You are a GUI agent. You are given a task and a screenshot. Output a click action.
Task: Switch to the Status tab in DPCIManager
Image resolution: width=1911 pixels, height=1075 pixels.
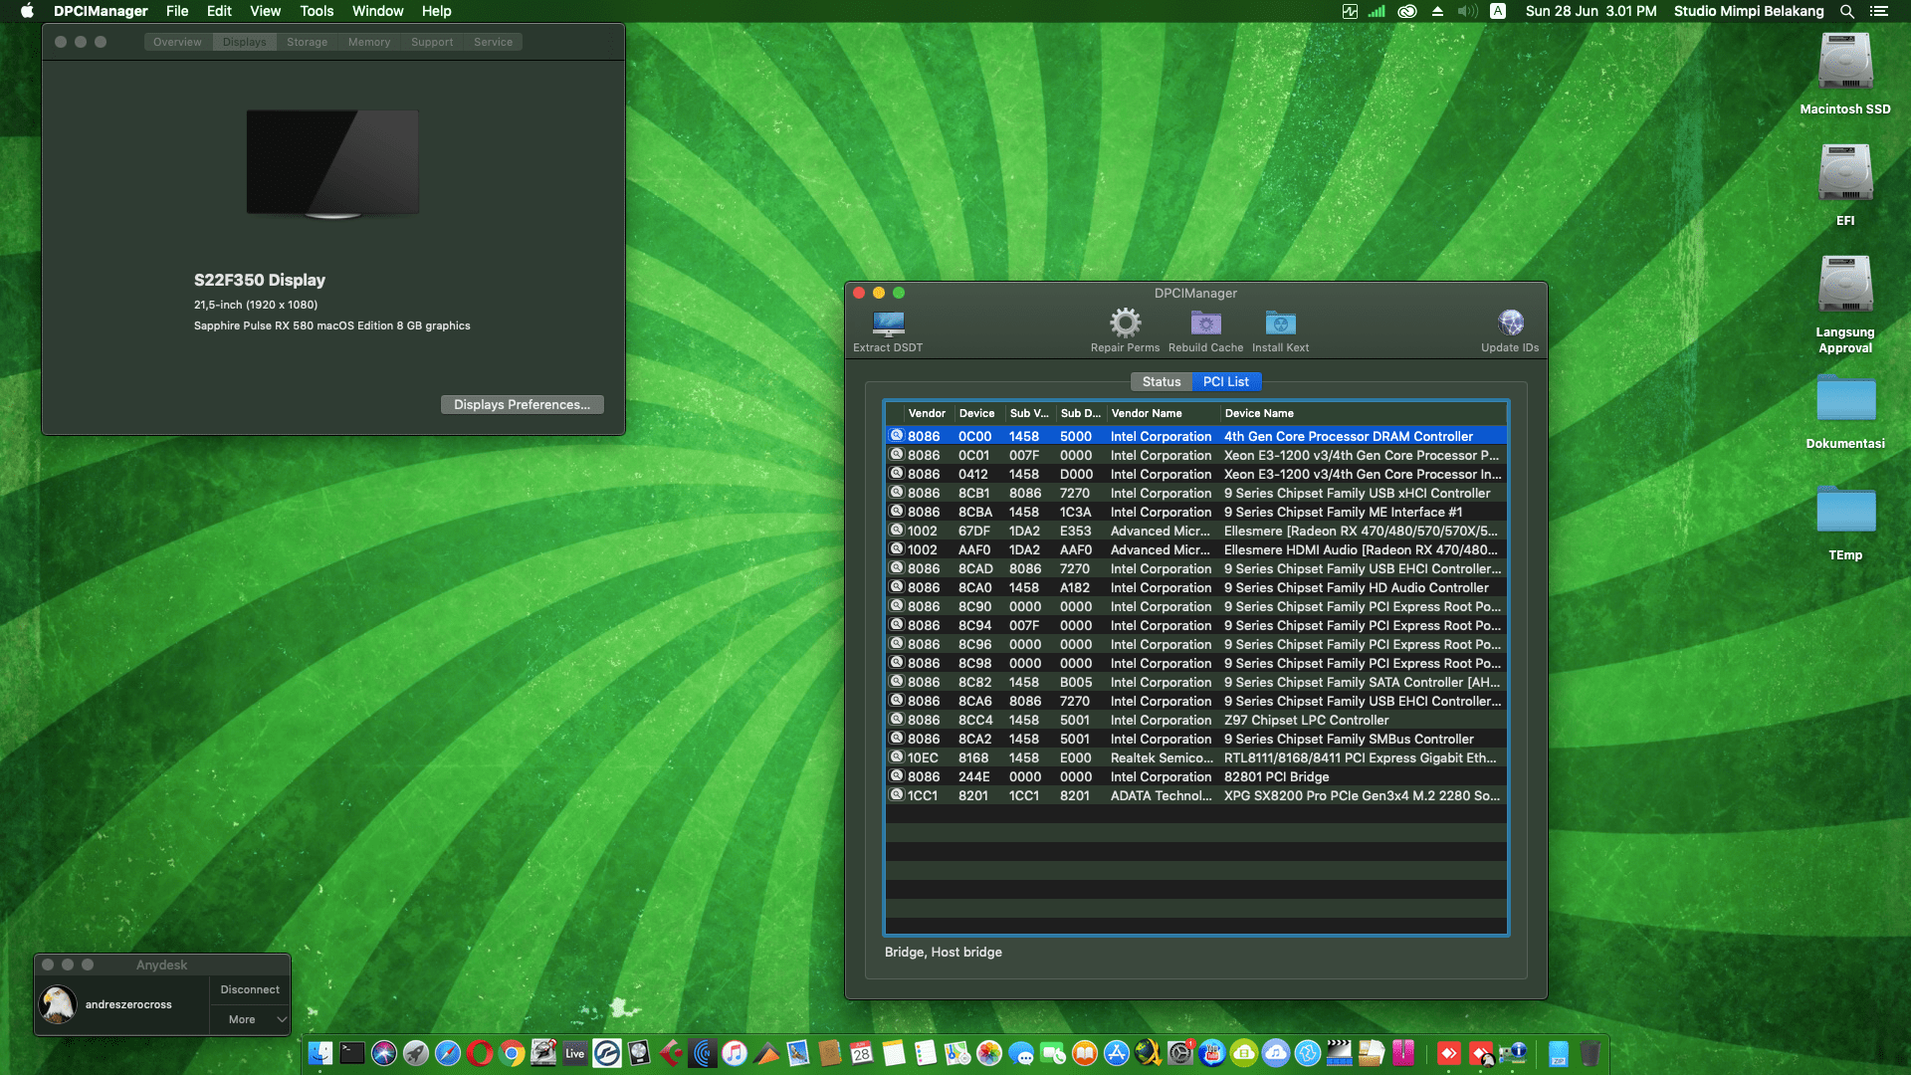(1161, 382)
